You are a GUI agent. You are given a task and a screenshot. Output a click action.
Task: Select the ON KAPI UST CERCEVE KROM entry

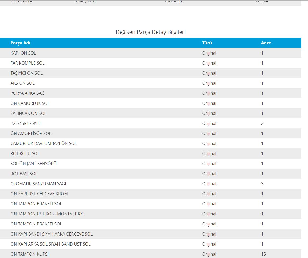39,194
